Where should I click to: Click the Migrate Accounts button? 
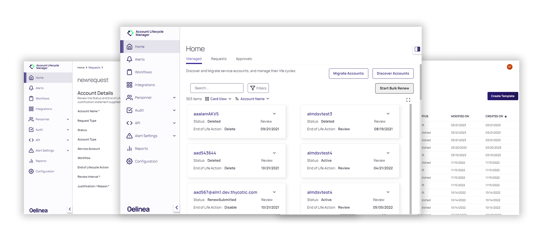348,73
